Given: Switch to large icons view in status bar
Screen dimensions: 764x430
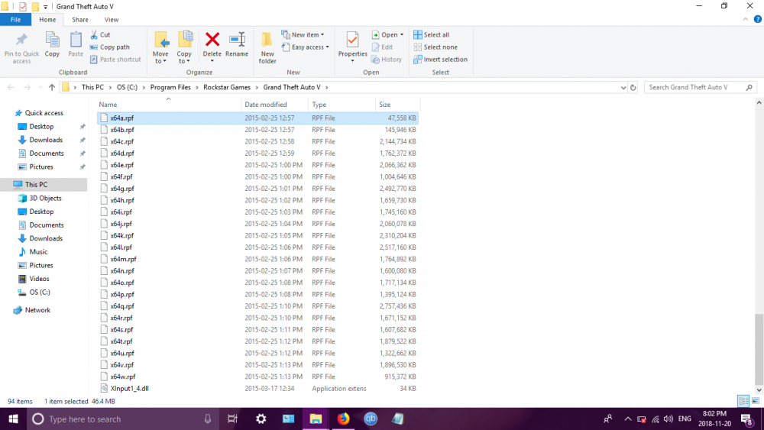Looking at the screenshot, I should pyautogui.click(x=756, y=401).
